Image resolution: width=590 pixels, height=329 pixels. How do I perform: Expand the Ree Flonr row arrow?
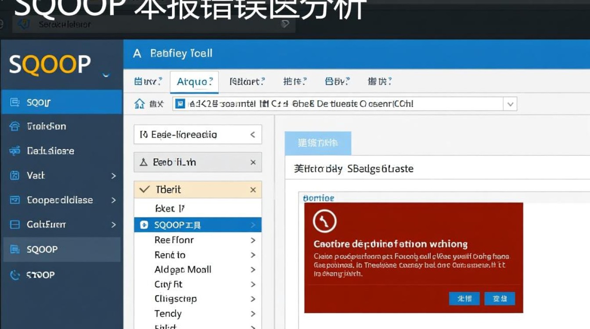coord(253,240)
